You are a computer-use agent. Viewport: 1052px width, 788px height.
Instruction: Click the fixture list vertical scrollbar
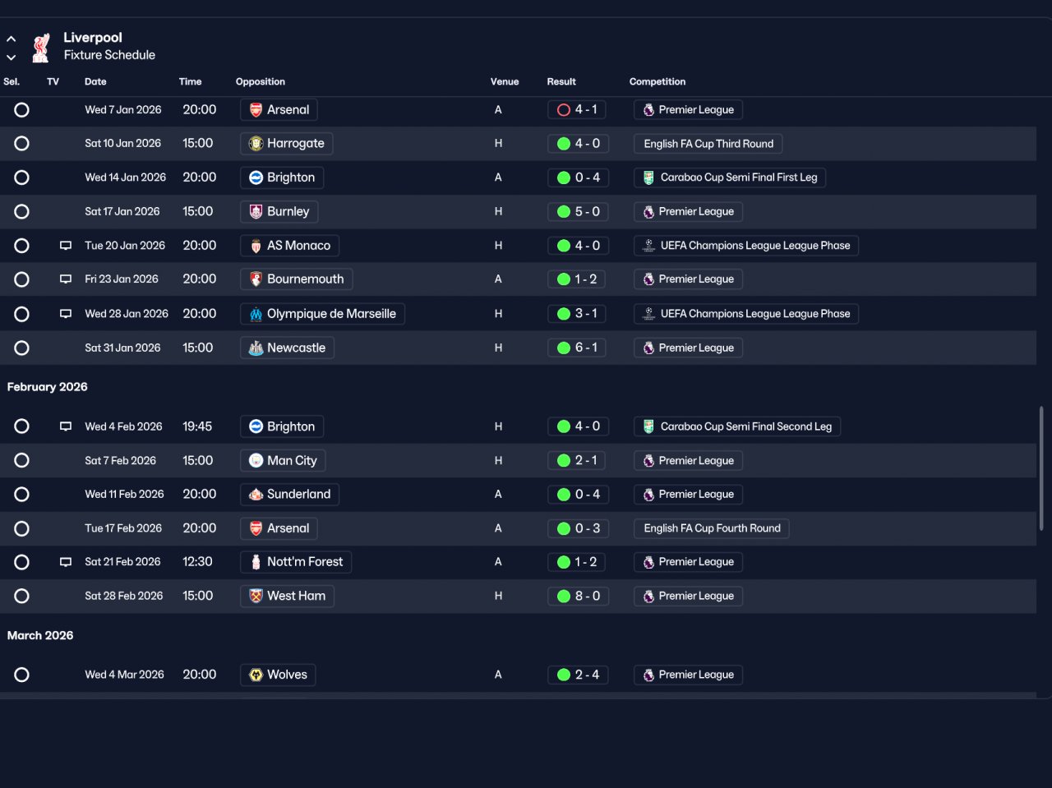tap(1041, 468)
